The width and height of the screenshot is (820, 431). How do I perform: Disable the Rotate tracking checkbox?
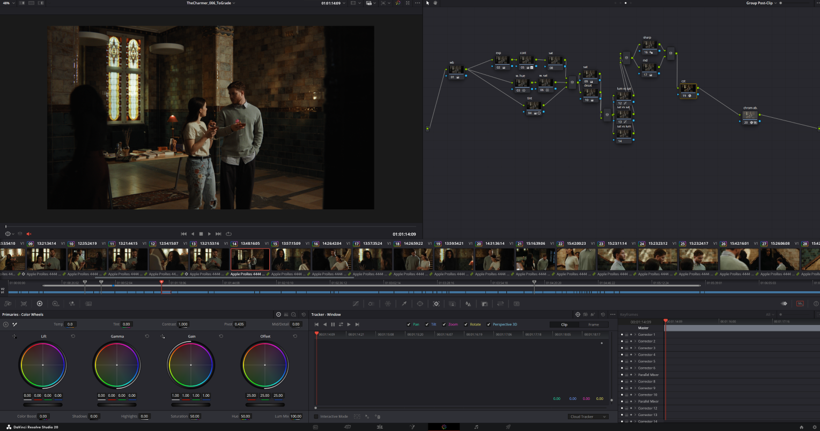[x=466, y=324]
